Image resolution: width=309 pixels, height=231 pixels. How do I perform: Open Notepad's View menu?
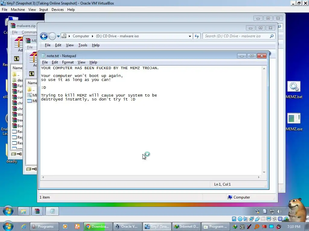coord(81,62)
